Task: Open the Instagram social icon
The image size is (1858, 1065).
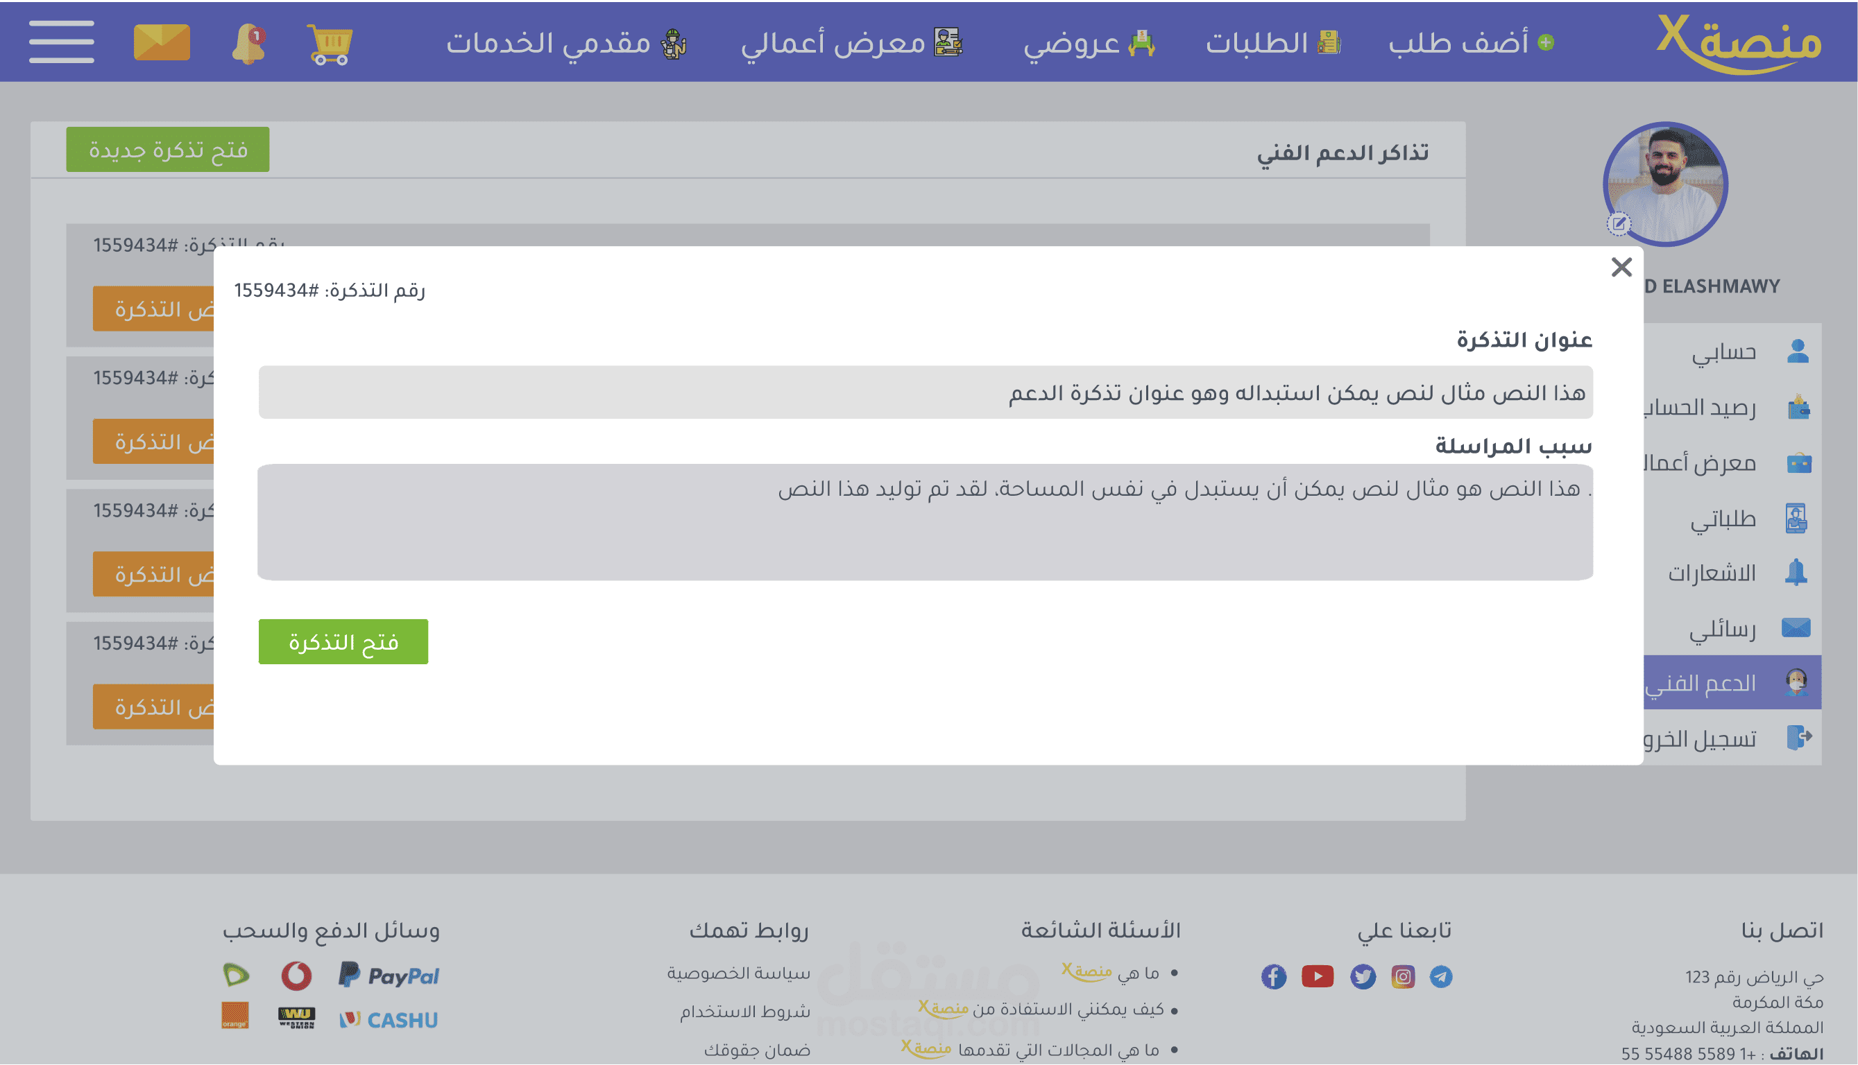Action: click(1403, 976)
